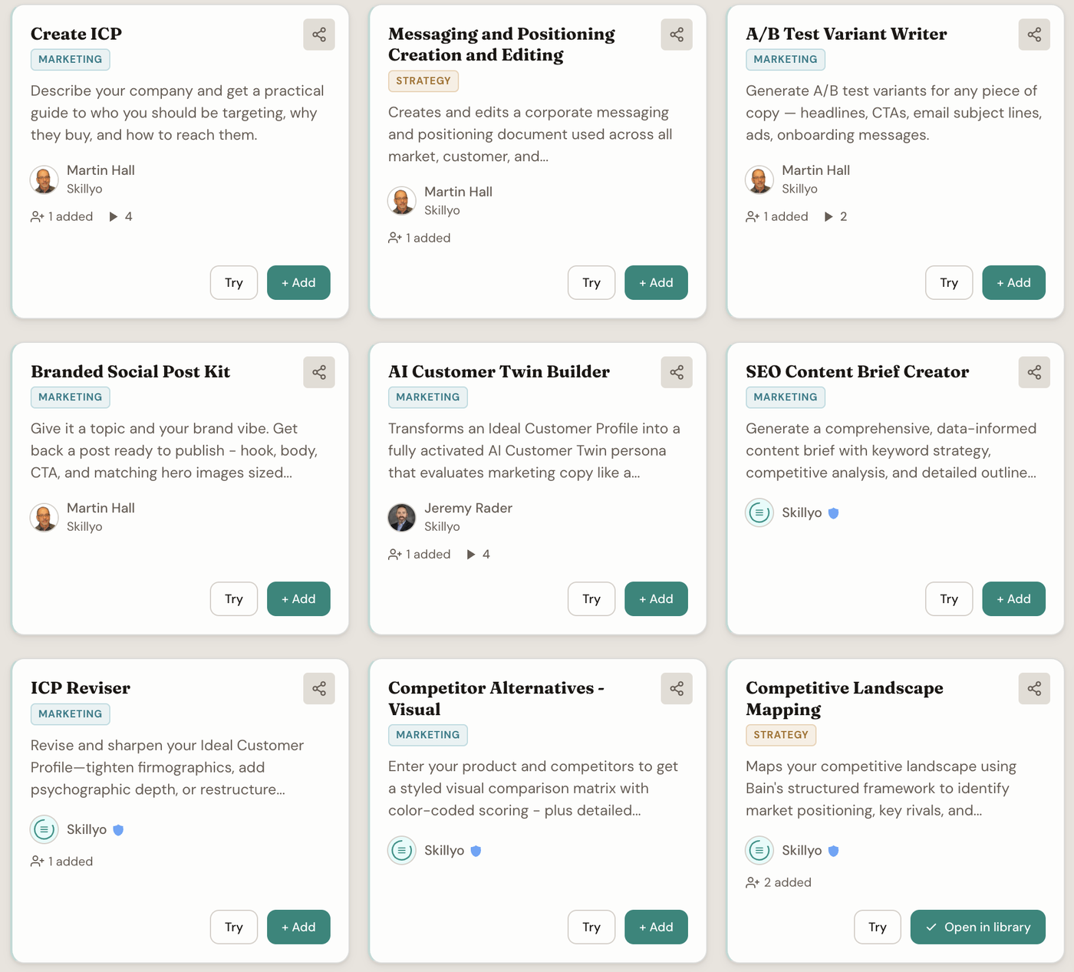Click MARKETING tag under Branded Social Post Kit
1074x972 pixels.
point(71,397)
